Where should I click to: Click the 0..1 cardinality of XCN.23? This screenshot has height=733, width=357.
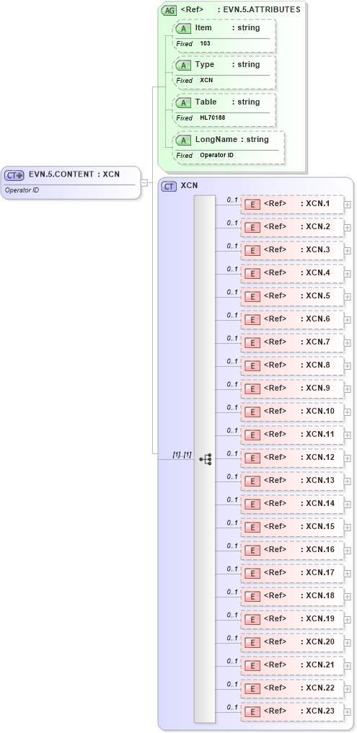[x=232, y=707]
